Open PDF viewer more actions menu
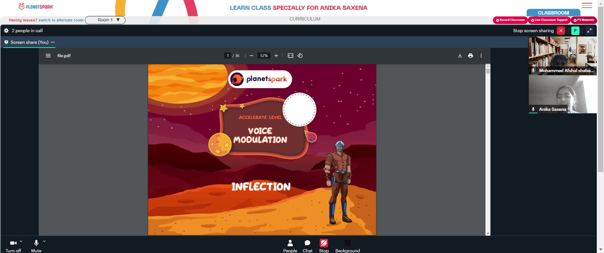The image size is (604, 253). 481,56
